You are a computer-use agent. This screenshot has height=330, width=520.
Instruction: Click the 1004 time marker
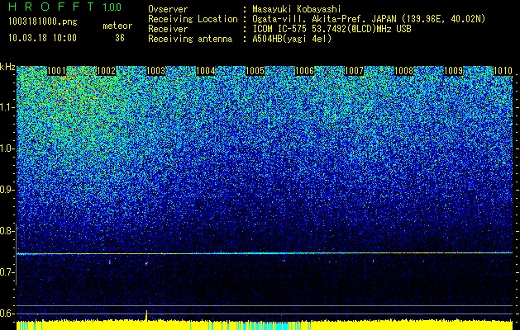(x=205, y=71)
